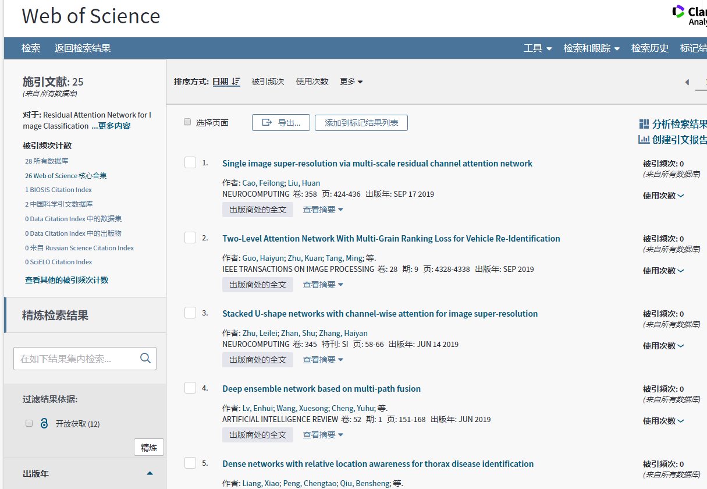Toggle the date sort direction icon

point(236,81)
